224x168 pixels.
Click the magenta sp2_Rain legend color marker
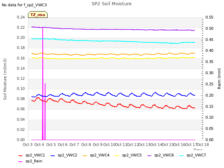[x=21, y=162]
